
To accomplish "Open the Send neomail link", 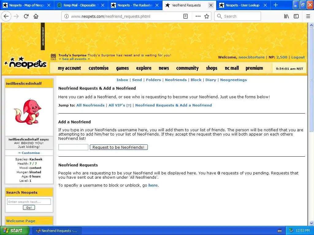I will coord(137,80).
